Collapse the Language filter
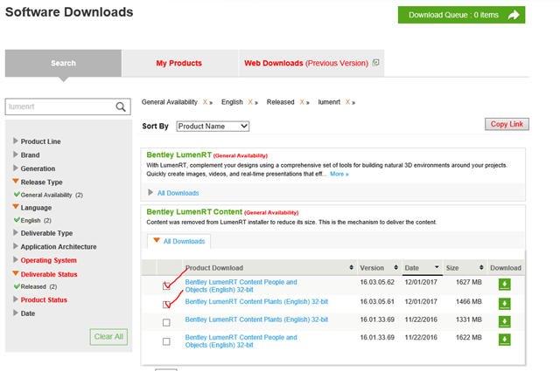560x371 pixels. coord(16,206)
